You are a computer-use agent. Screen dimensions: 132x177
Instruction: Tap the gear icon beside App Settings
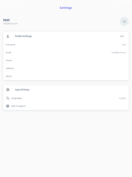8,90
